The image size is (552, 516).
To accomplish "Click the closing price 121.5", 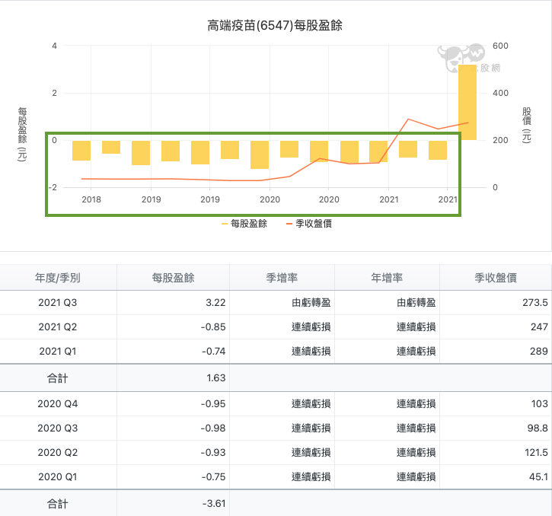I will (x=536, y=452).
